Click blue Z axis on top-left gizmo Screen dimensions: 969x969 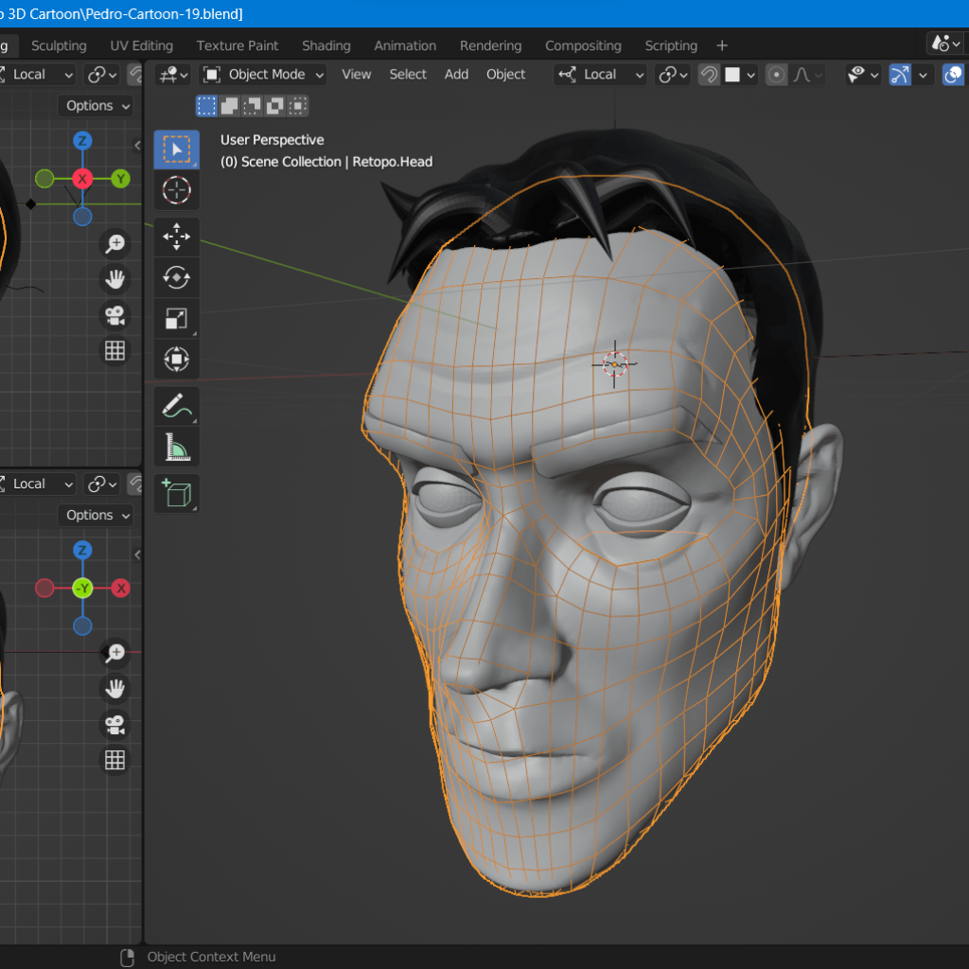pos(82,141)
